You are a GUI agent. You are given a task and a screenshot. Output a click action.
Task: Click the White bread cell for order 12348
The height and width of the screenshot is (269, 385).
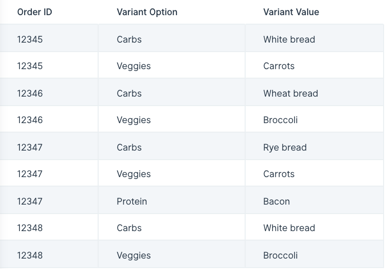click(x=314, y=227)
